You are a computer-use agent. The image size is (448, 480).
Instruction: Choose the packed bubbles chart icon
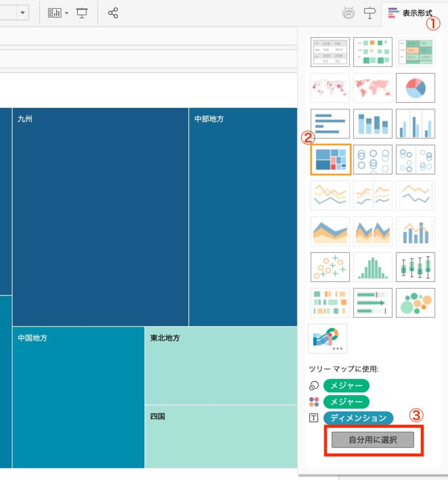tap(415, 303)
